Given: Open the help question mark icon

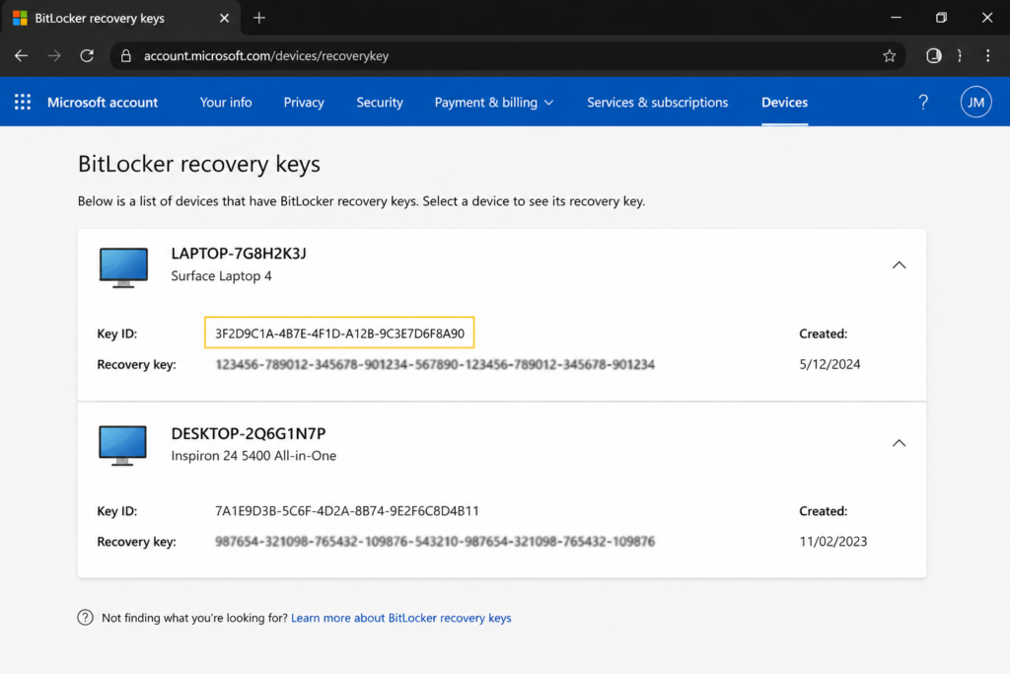Looking at the screenshot, I should point(923,102).
